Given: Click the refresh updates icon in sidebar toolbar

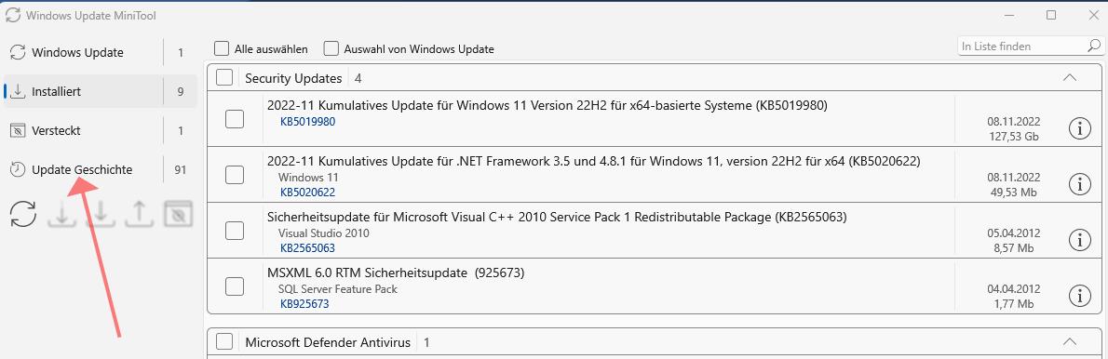Looking at the screenshot, I should click(23, 214).
